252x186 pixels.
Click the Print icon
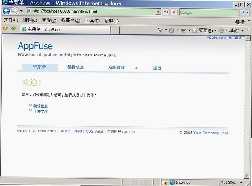[184, 30]
